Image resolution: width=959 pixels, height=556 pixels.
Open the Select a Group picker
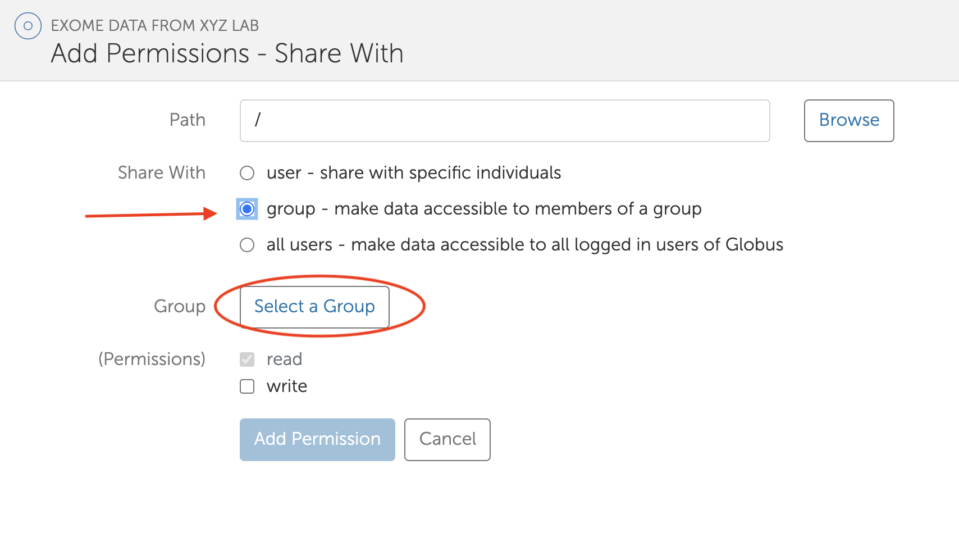(314, 307)
